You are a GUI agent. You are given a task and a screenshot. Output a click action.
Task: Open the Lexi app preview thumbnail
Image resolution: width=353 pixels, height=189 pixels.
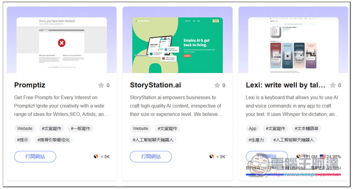293,45
